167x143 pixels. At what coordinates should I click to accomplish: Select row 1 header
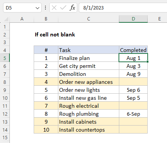coord(5,27)
